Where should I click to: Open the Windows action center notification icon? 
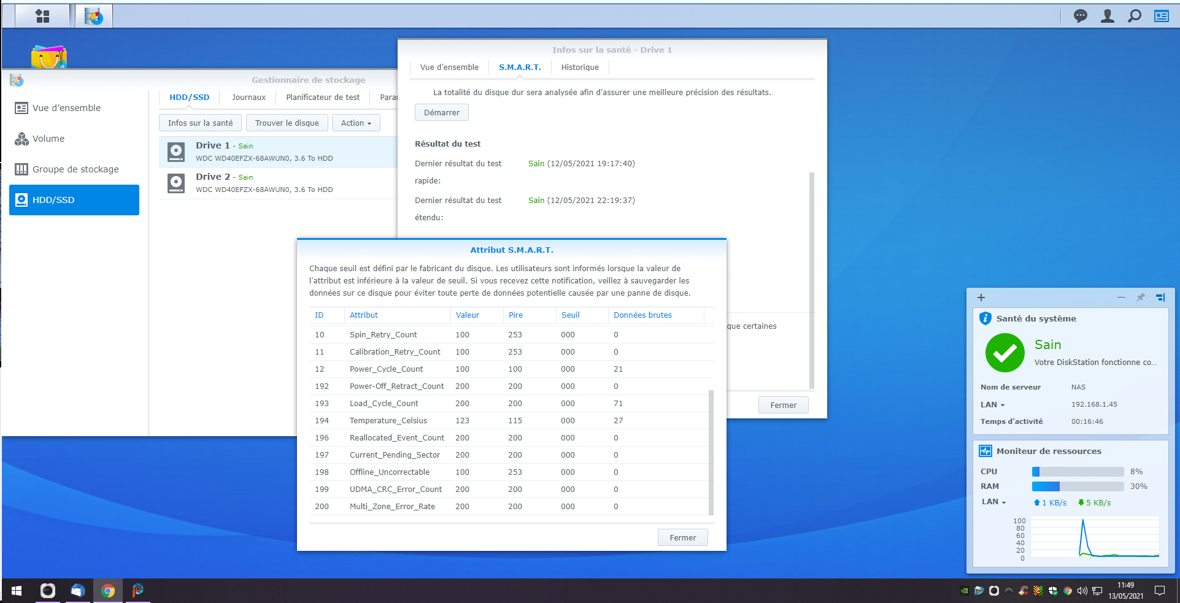pyautogui.click(x=1160, y=591)
